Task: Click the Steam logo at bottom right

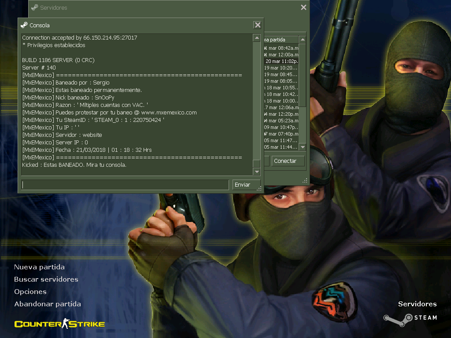Action: (x=410, y=320)
